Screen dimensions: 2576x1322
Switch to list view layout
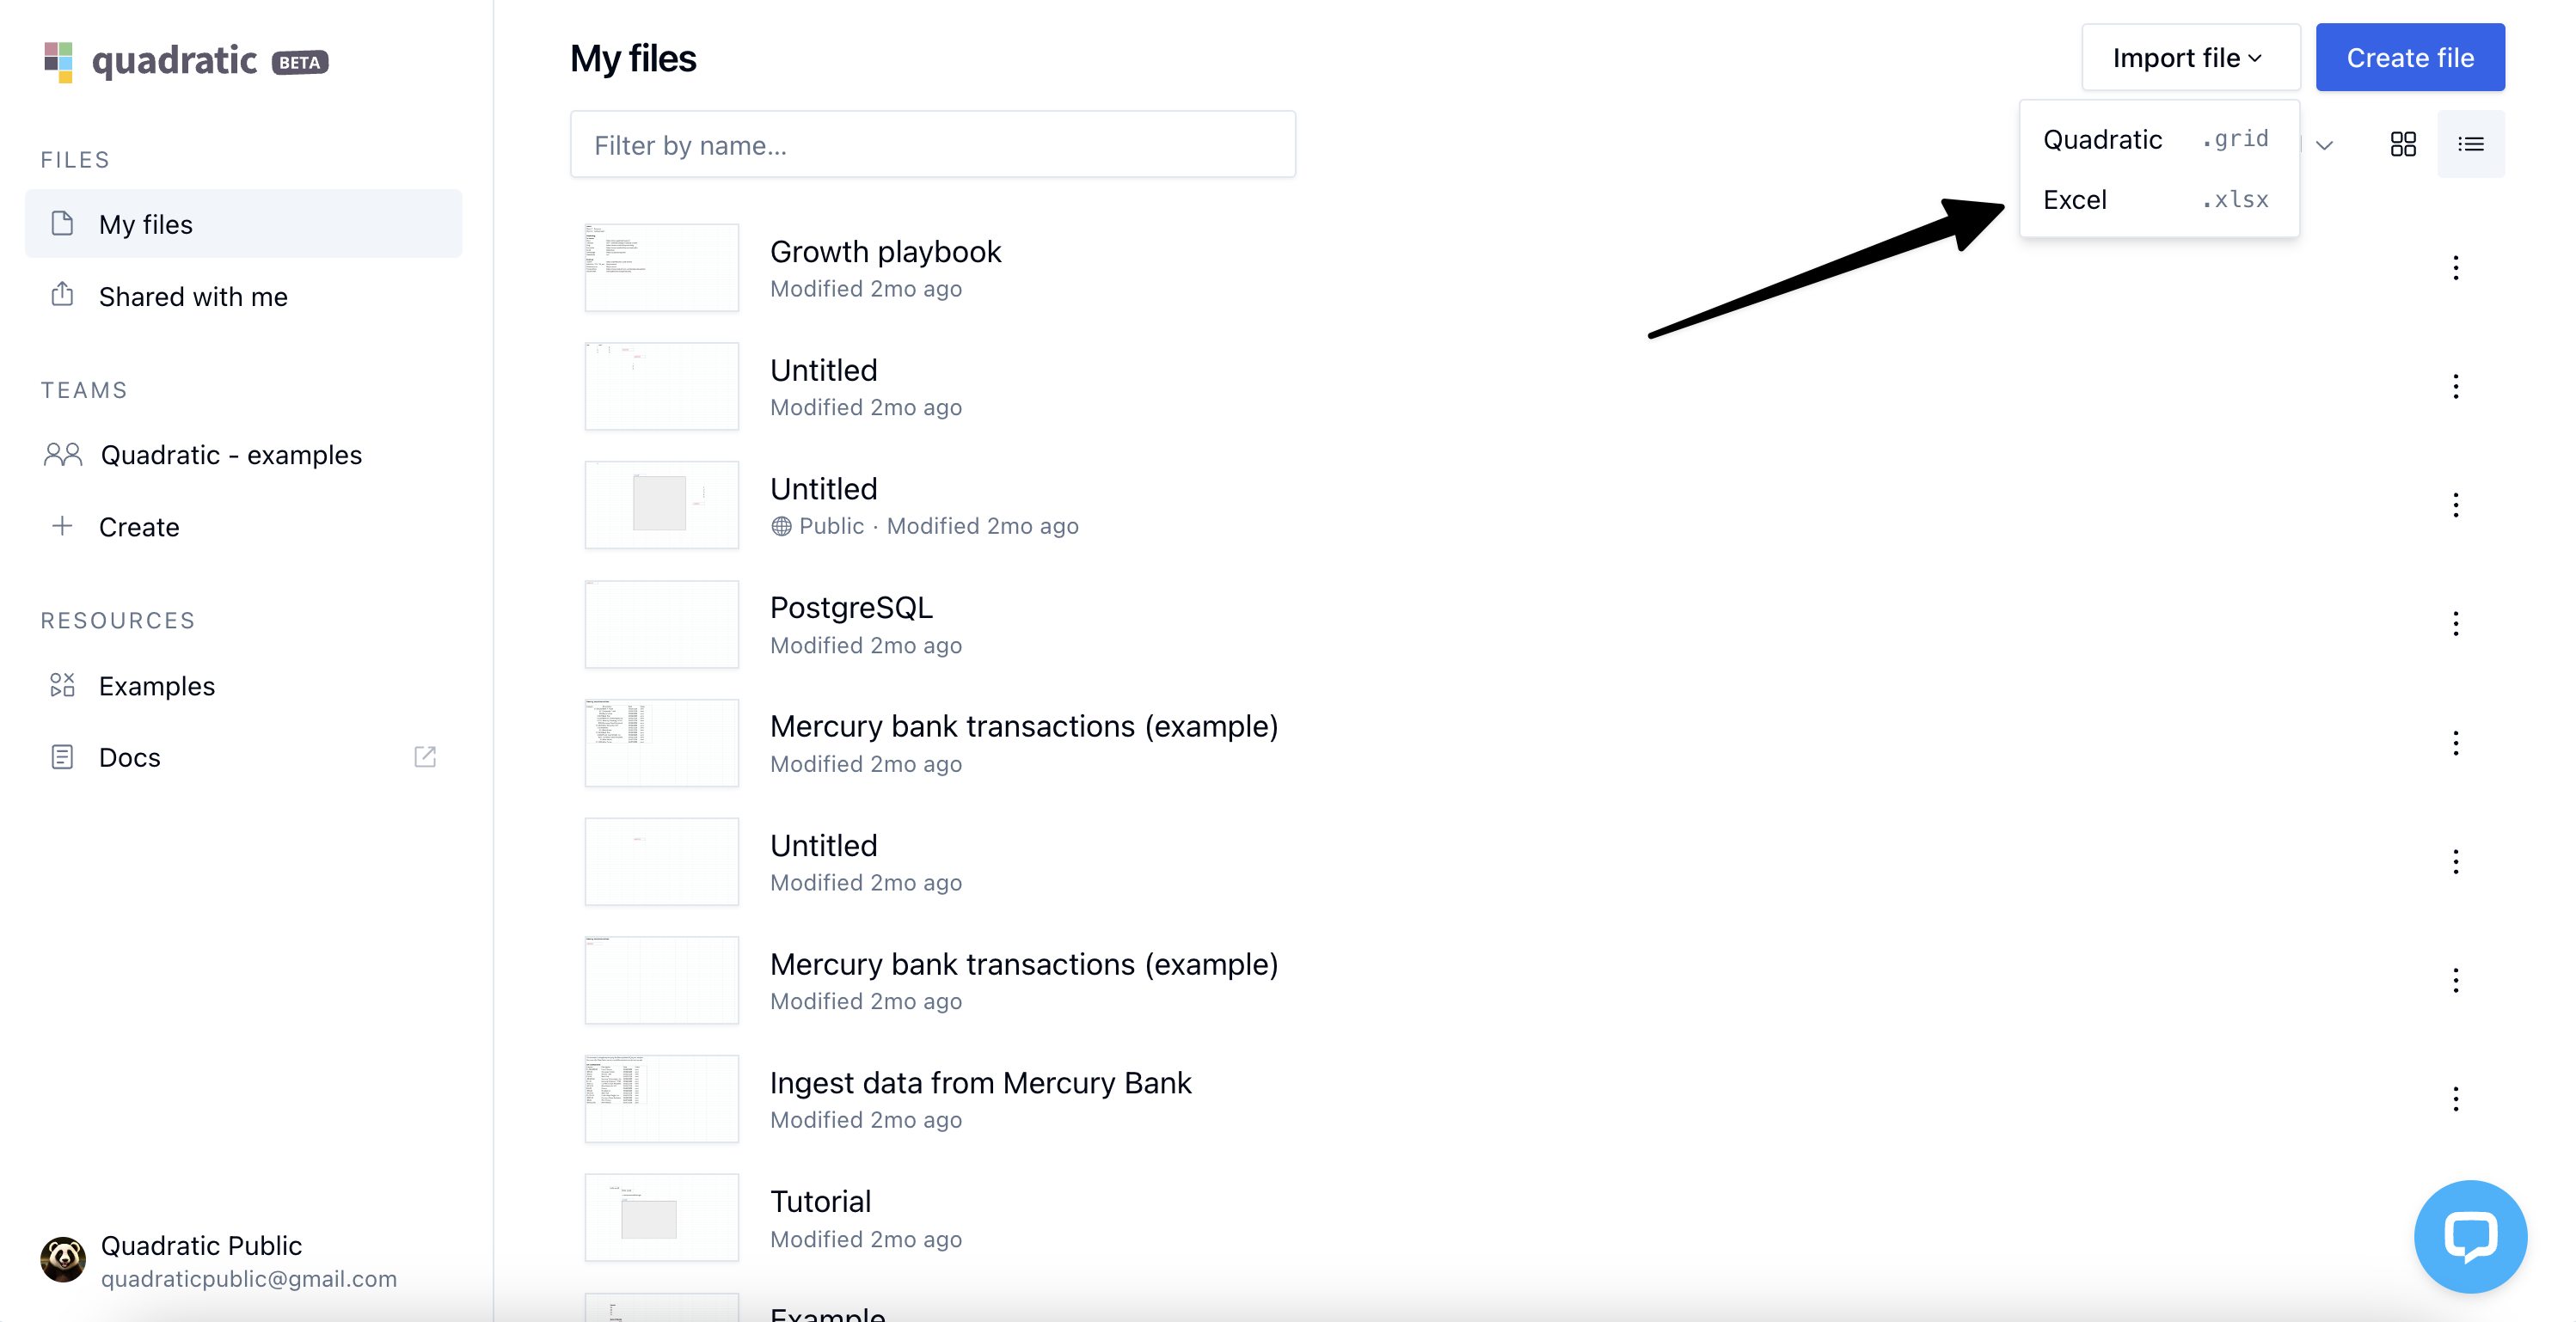tap(2470, 144)
